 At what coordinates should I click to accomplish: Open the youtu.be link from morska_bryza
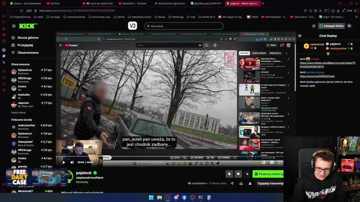point(317,76)
